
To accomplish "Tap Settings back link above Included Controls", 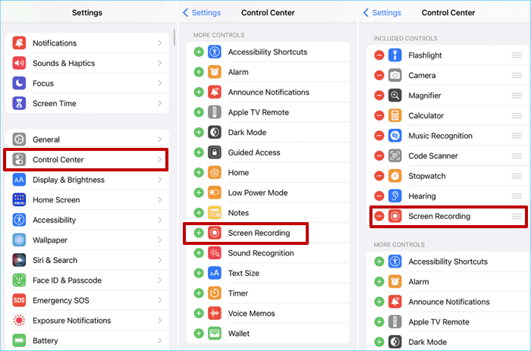I will [382, 13].
